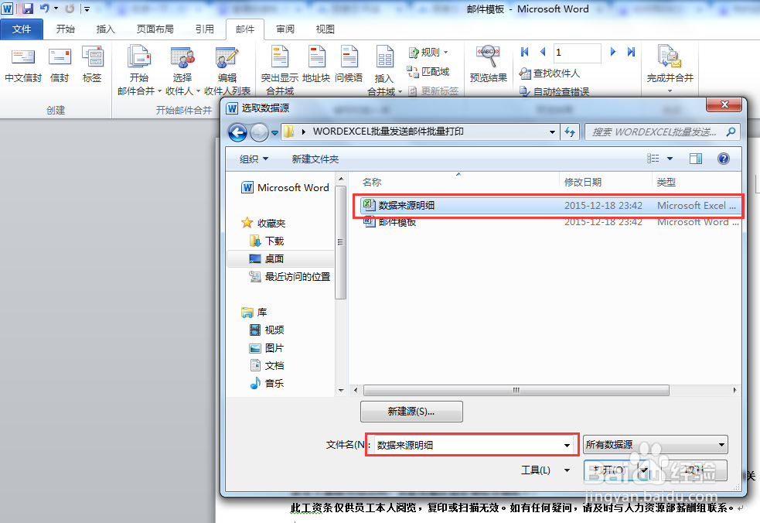Open the File (文件) tab
760x523 pixels.
pos(22,29)
